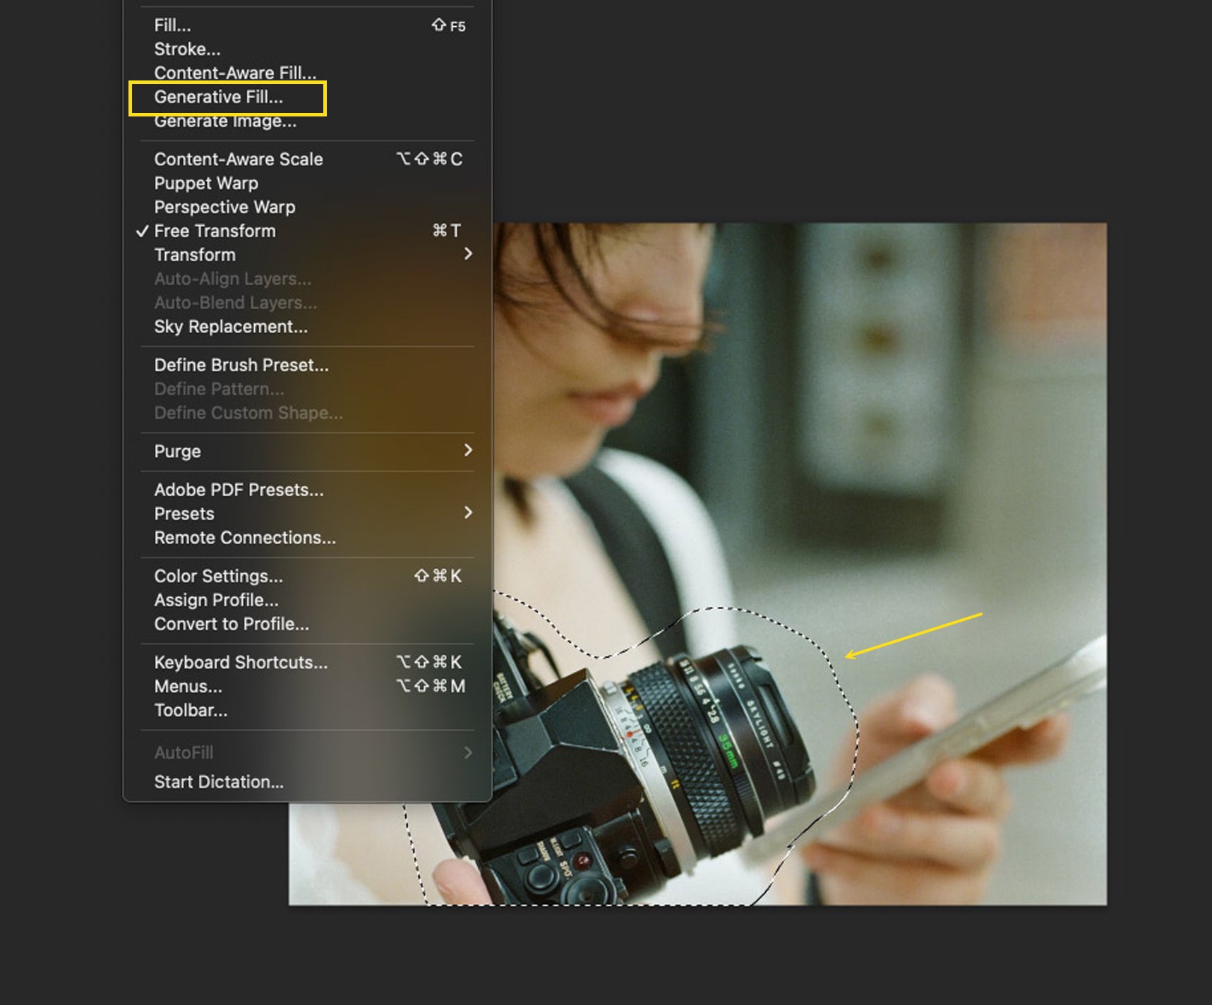Choose Generative Fill from the menu
Viewport: 1212px width, 1005px height.
(218, 97)
